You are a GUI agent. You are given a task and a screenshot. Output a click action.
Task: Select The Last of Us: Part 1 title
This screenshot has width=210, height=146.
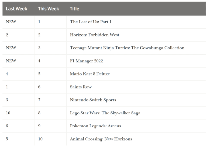coord(91,22)
